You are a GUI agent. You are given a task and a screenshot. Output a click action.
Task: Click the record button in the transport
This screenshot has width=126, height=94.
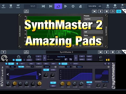coord(73,6)
